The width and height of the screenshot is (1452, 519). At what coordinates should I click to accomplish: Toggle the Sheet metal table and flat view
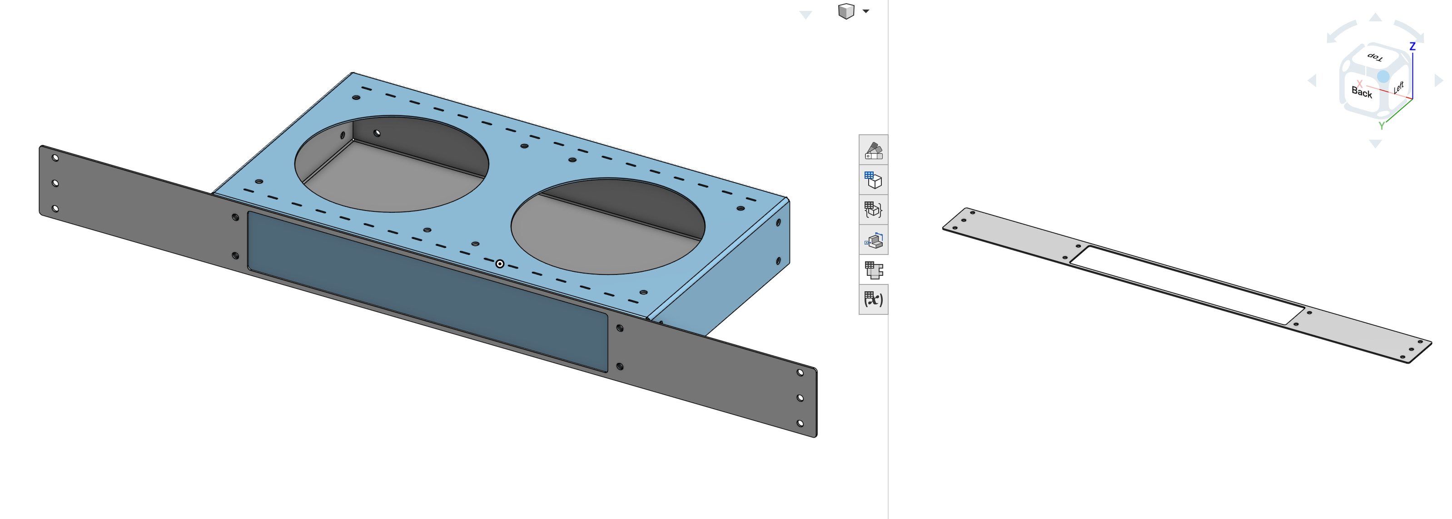873,270
